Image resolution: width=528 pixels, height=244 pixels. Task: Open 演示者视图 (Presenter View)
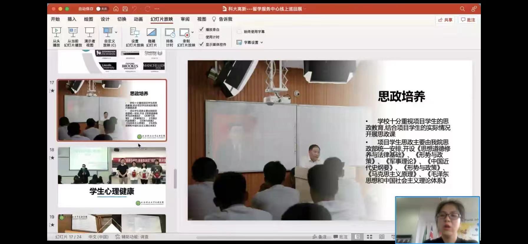90,33
